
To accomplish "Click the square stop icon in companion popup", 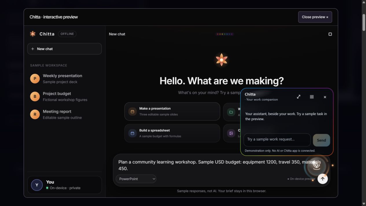I will tap(312, 97).
